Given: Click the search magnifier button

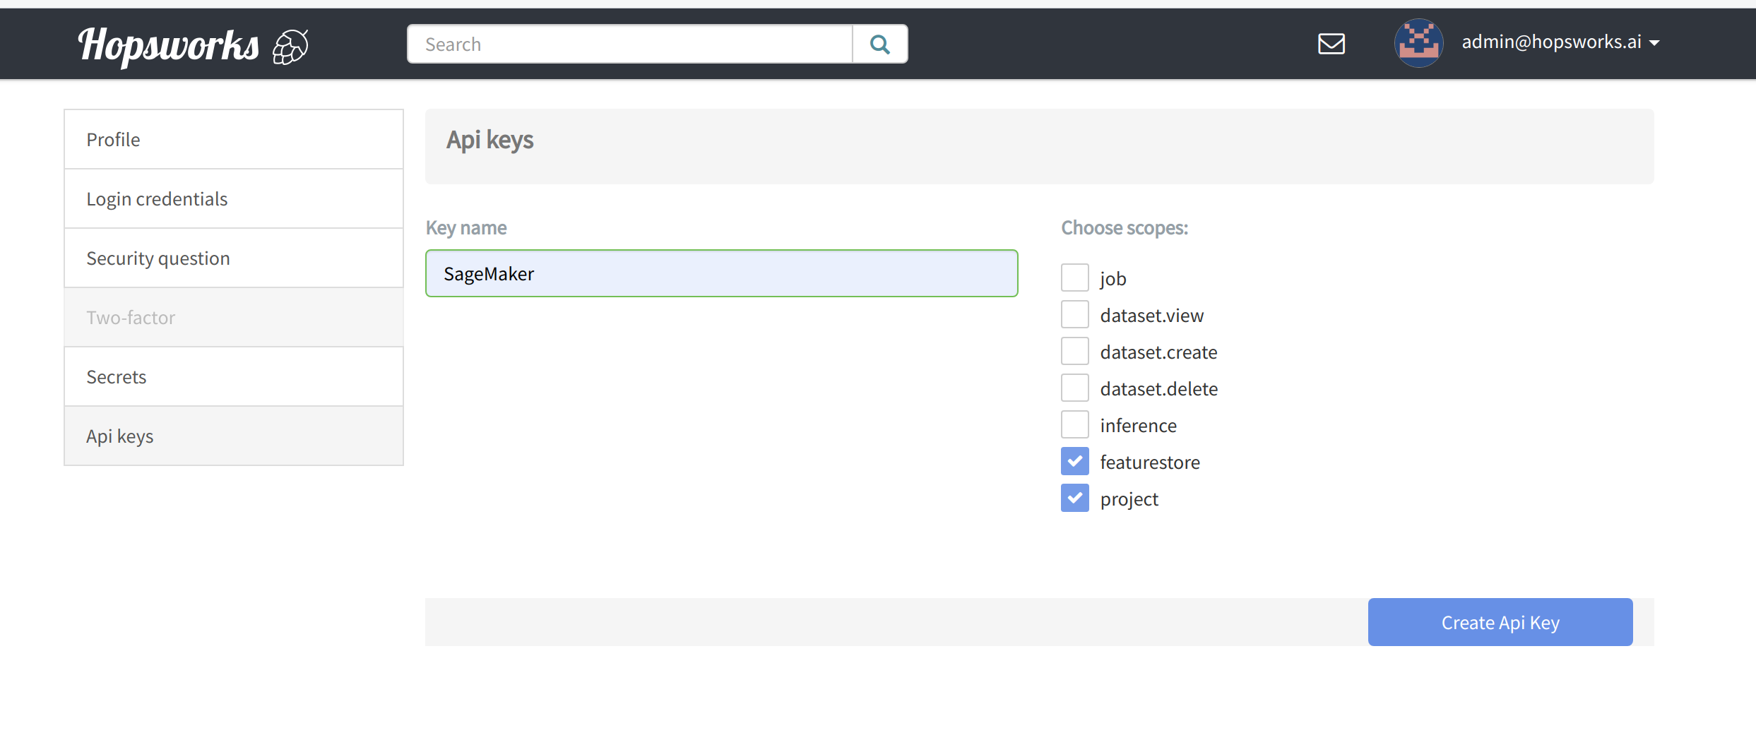Looking at the screenshot, I should [x=879, y=44].
